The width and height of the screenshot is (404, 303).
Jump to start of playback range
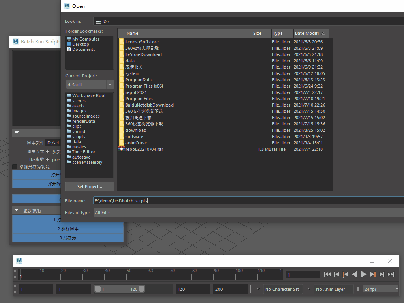327,274
